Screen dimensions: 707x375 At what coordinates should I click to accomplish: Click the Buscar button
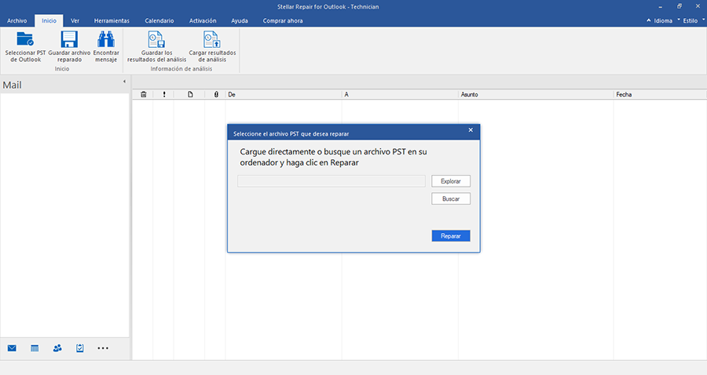450,198
